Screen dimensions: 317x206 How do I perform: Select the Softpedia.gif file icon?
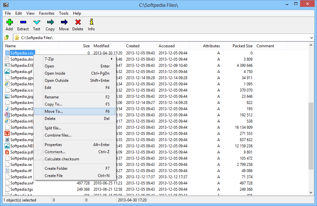pos(7,71)
